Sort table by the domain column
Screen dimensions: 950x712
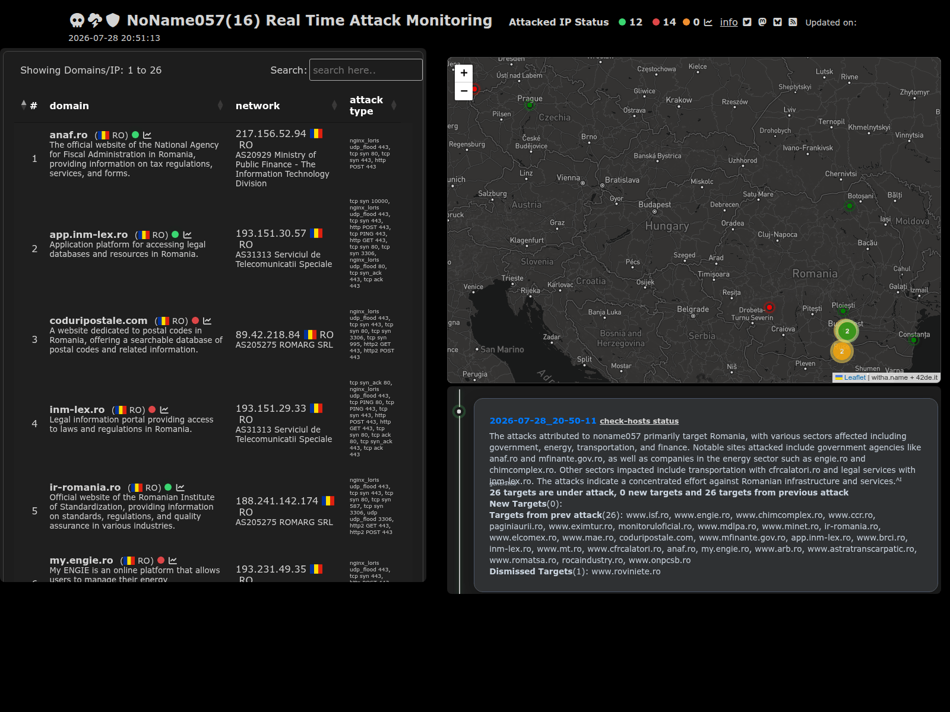tap(136, 106)
